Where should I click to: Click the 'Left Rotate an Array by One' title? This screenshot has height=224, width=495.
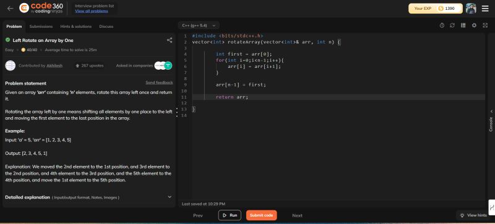click(43, 40)
